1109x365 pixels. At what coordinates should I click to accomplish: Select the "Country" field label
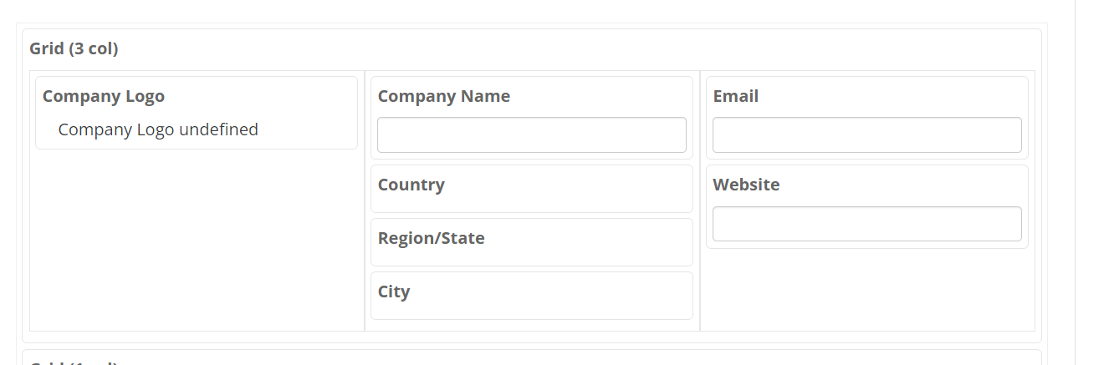tap(411, 185)
